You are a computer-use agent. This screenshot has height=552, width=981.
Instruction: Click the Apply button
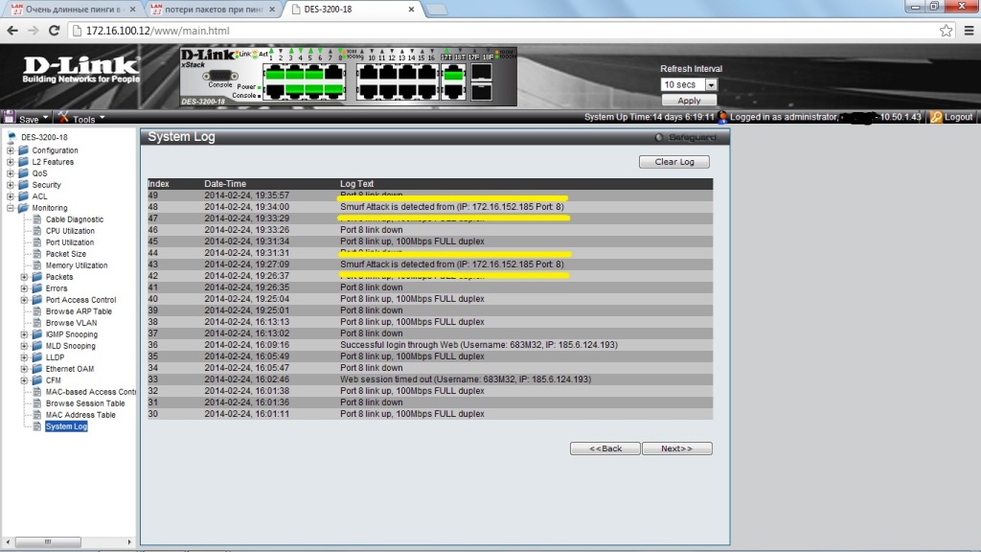click(x=689, y=100)
